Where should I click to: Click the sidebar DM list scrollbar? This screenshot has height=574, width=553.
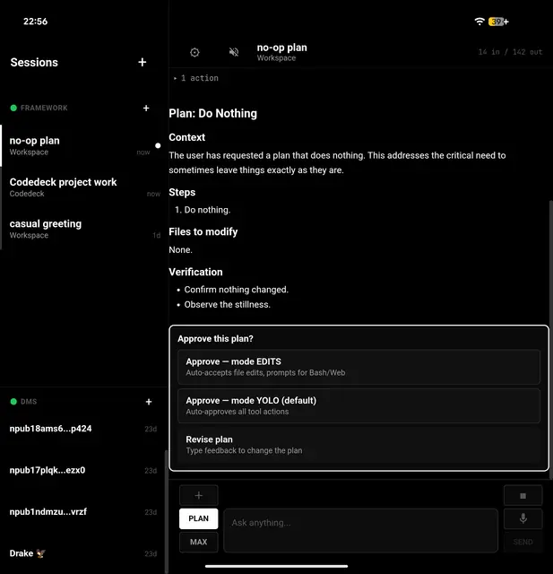(x=167, y=512)
